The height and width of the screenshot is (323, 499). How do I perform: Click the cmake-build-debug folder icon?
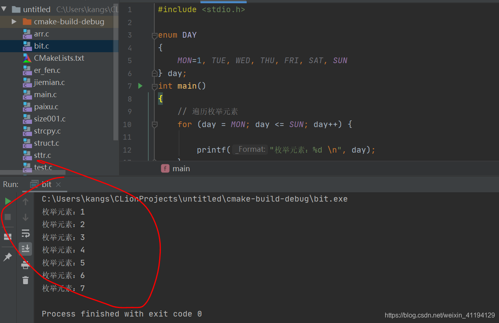pos(27,21)
